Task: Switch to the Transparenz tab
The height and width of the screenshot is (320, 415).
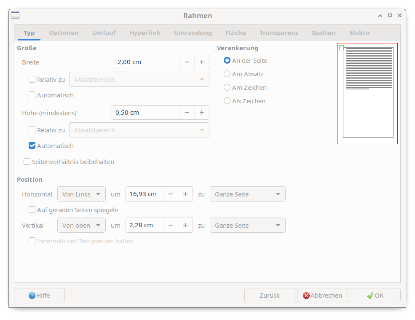Action: tap(278, 33)
